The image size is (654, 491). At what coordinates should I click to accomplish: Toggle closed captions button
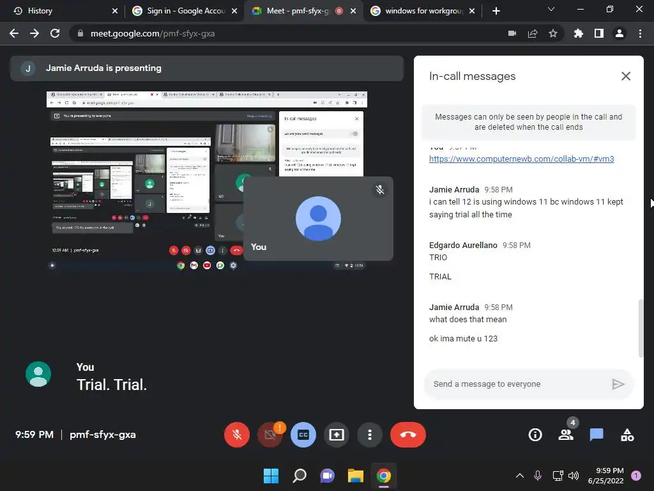click(x=303, y=435)
